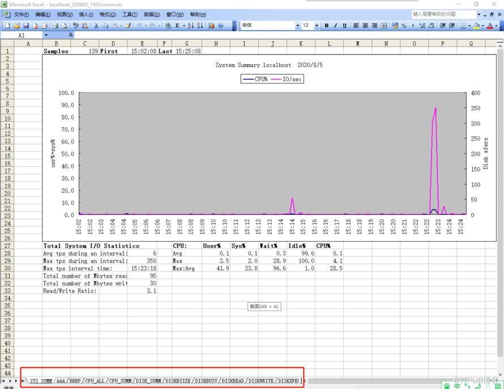The height and width of the screenshot is (389, 504).
Task: Expand the font size dropdown
Action: pyautogui.click(x=317, y=26)
